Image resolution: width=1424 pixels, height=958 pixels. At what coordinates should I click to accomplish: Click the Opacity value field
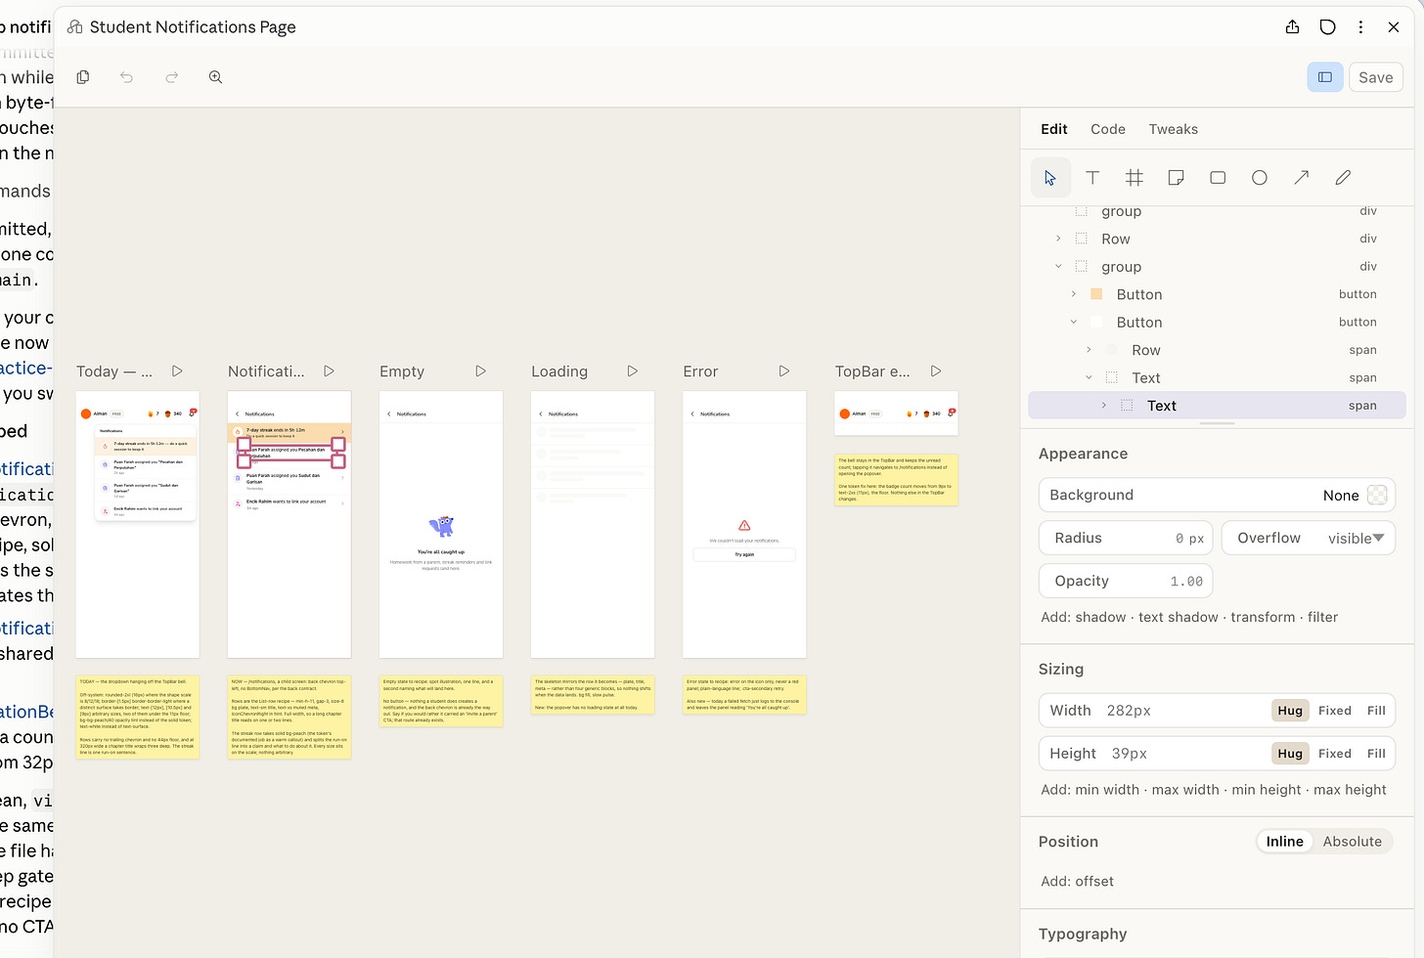pos(1126,581)
